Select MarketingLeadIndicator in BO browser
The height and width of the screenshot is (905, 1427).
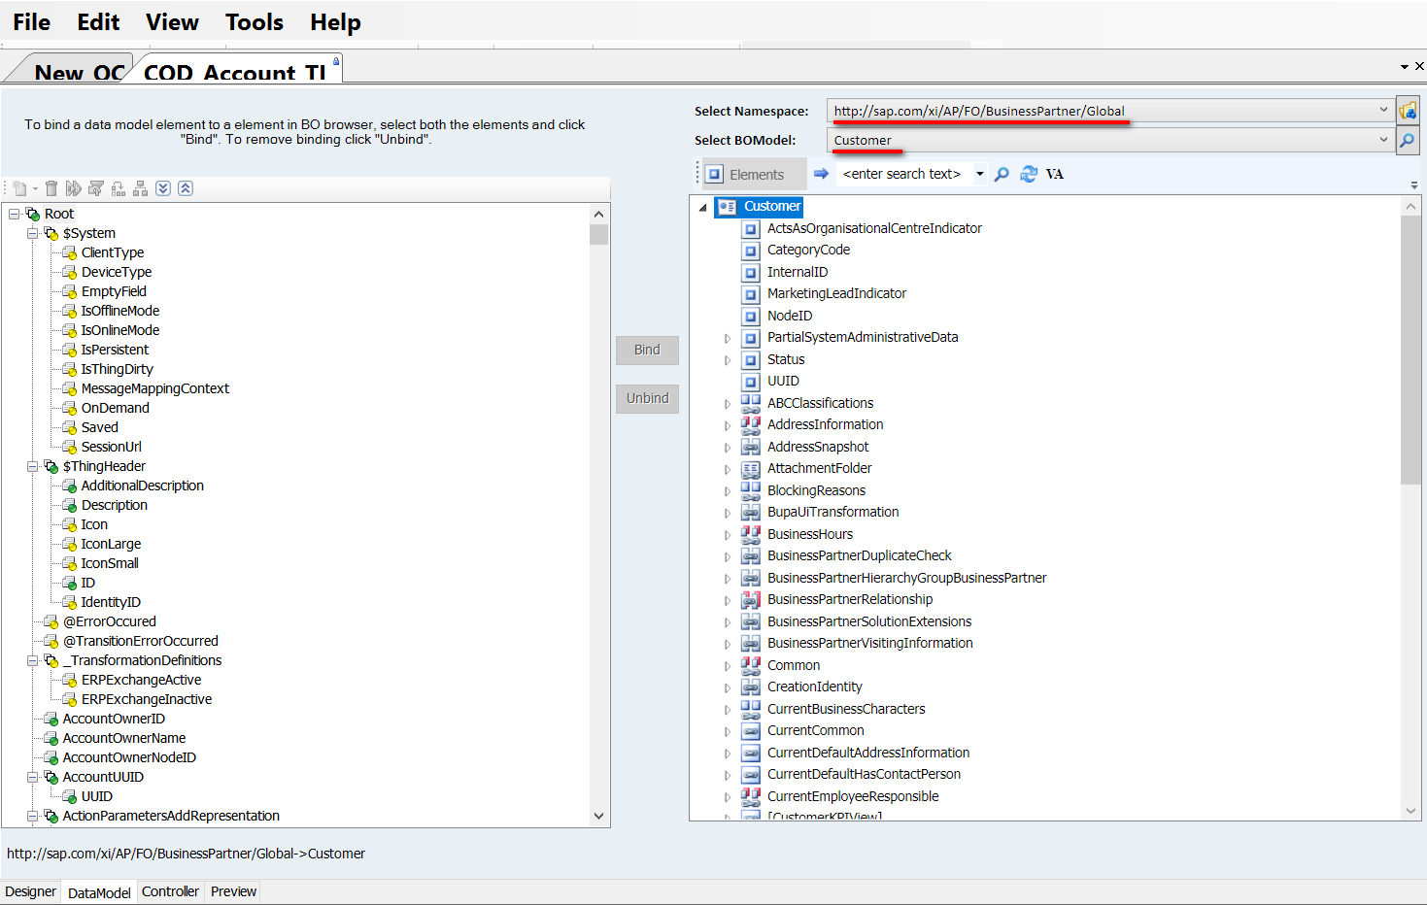tap(836, 293)
